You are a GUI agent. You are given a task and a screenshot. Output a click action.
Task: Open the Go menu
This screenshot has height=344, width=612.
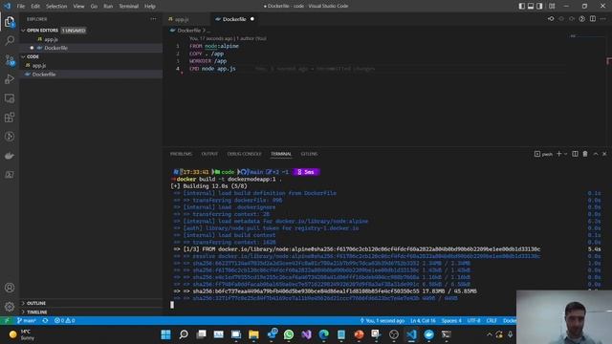click(94, 7)
